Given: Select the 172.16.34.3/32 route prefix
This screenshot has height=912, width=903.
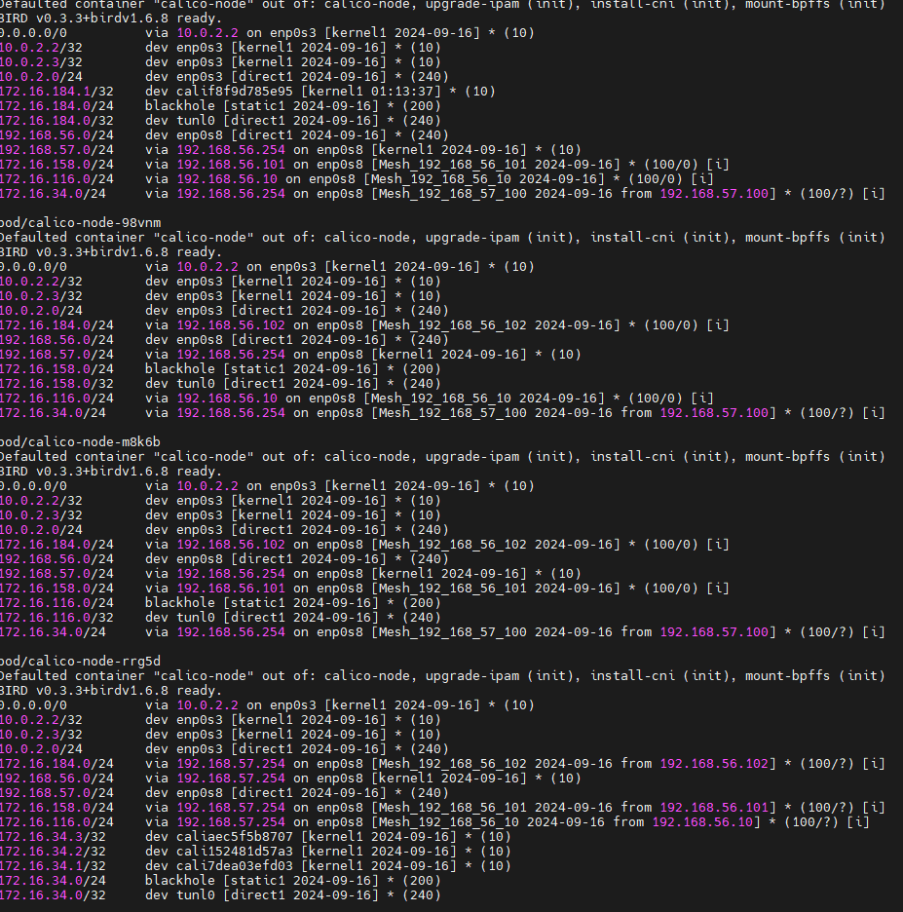Looking at the screenshot, I should pos(41,836).
